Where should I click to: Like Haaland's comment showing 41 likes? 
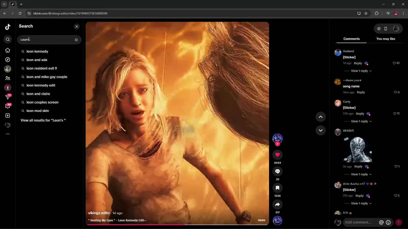point(394,63)
